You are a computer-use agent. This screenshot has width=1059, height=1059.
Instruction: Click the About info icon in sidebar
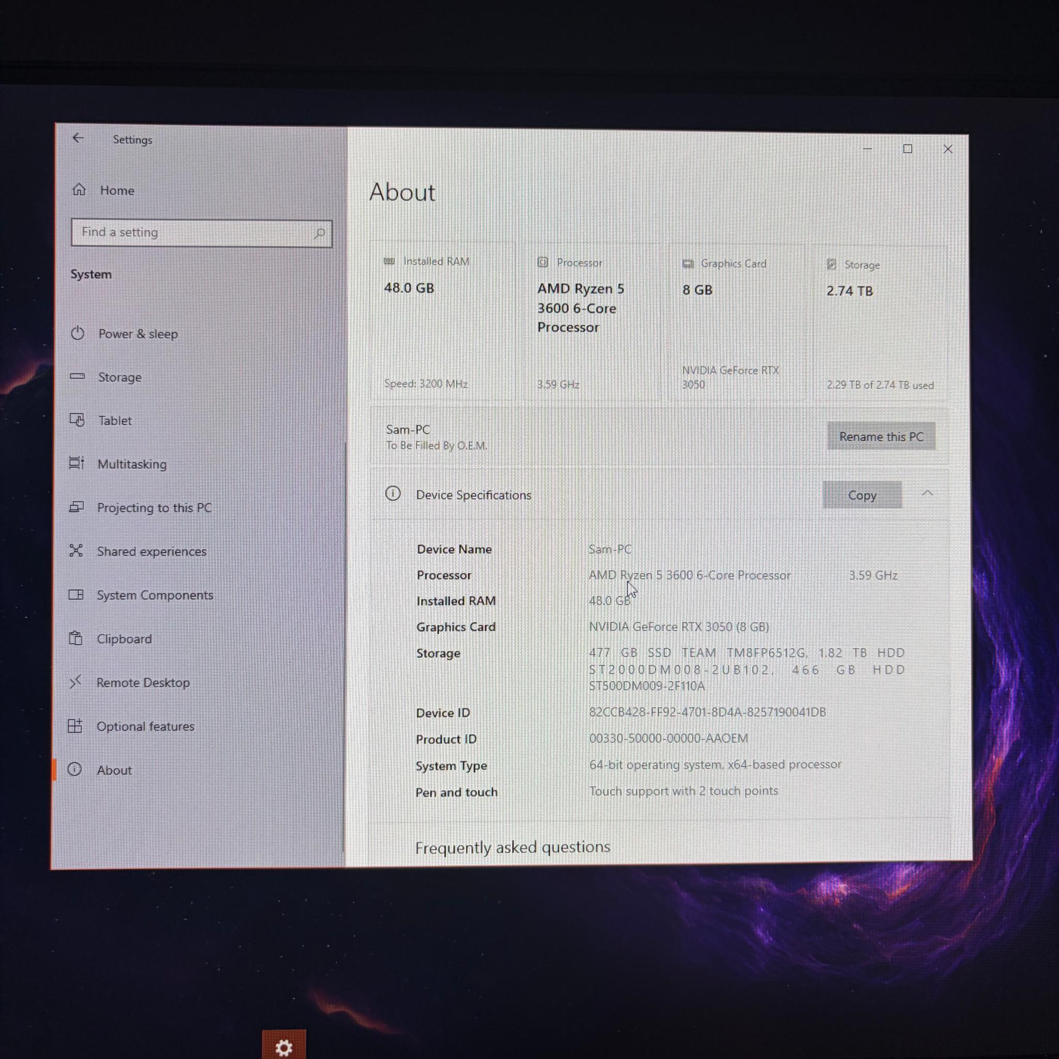point(74,769)
